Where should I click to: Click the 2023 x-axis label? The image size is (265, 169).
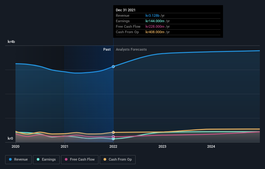coord(162,146)
